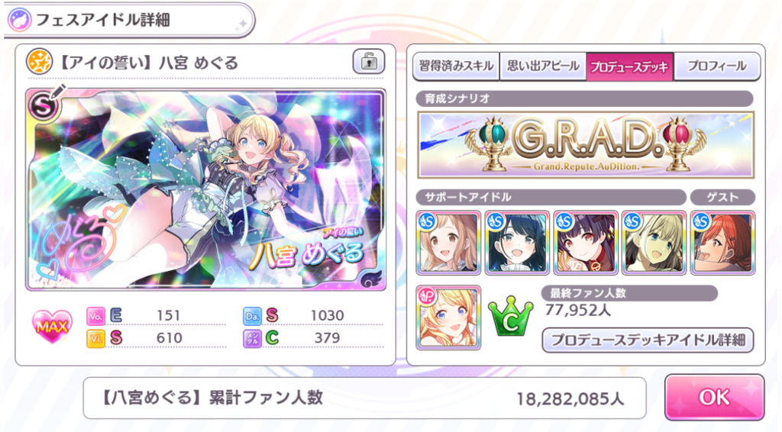Click the orange star icon beside idol name
Screen dimensions: 782x432
tap(40, 63)
